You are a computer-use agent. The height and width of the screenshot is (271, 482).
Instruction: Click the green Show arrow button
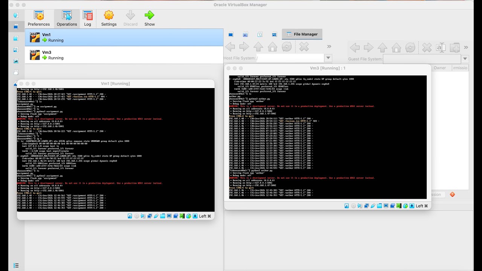[x=149, y=18]
